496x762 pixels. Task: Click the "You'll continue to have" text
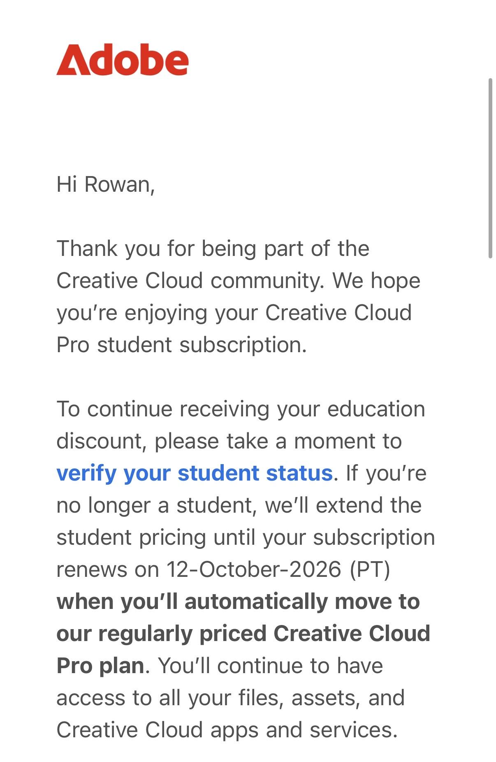click(271, 666)
